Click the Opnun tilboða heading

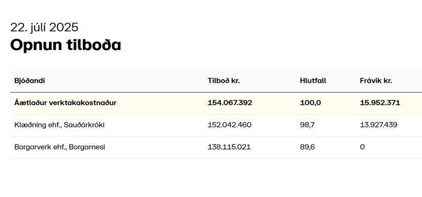tap(66, 44)
